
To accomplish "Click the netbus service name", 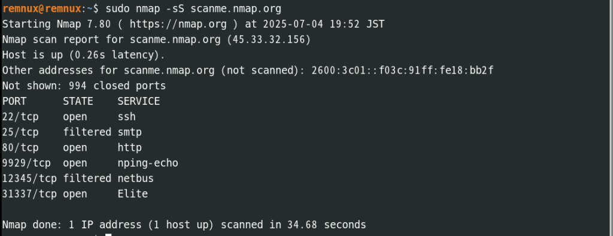I will (x=136, y=178).
